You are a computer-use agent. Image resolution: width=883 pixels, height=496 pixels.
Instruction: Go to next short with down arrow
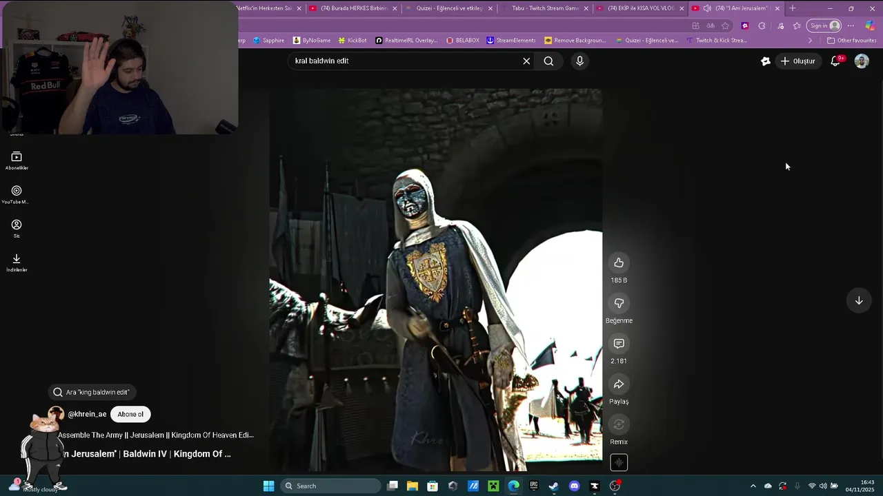[x=859, y=300]
